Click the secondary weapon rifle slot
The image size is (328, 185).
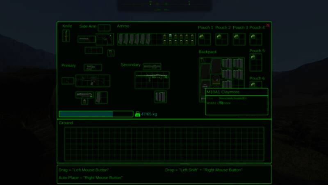click(x=152, y=80)
